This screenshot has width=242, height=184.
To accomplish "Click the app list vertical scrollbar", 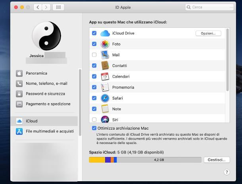I will (x=227, y=60).
